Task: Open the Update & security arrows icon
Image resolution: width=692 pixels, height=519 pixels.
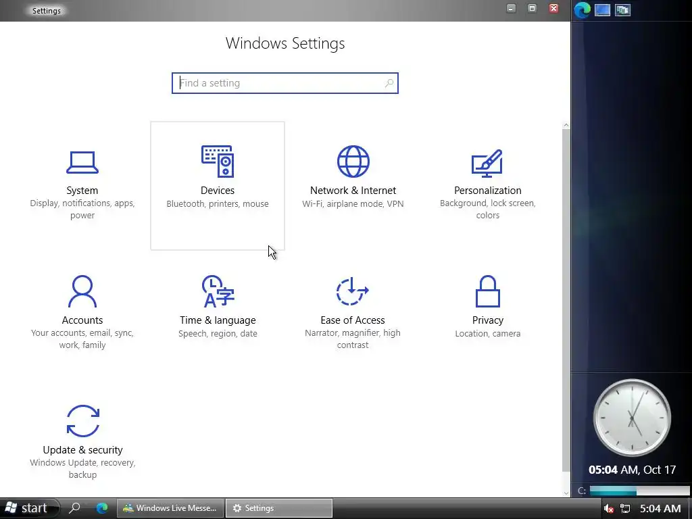Action: [x=83, y=420]
